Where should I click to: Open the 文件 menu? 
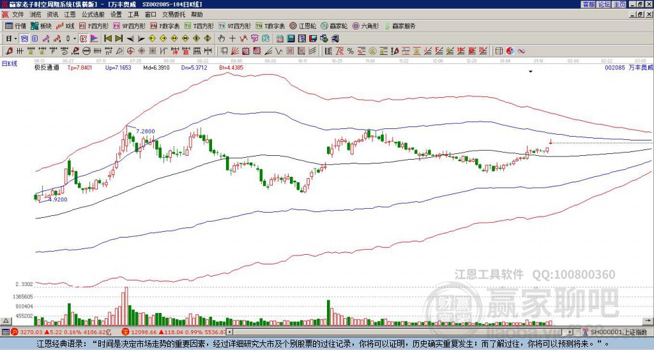18,15
